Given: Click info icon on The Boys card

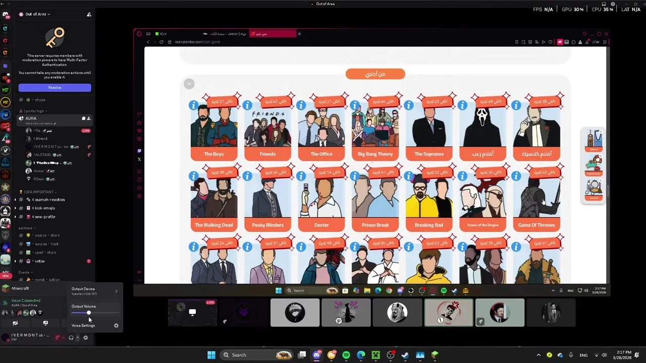Looking at the screenshot, I should tap(193, 105).
